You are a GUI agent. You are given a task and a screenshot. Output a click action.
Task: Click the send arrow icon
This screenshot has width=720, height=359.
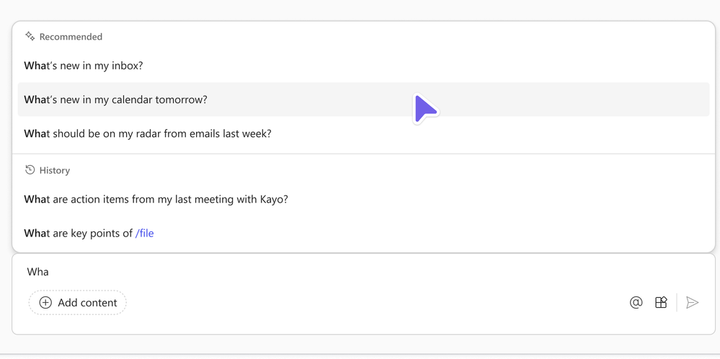click(x=692, y=303)
